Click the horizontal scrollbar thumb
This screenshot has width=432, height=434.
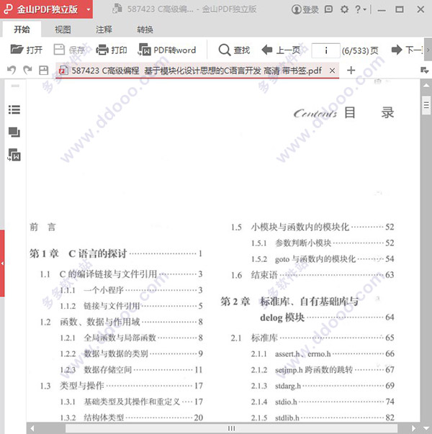click(x=231, y=428)
